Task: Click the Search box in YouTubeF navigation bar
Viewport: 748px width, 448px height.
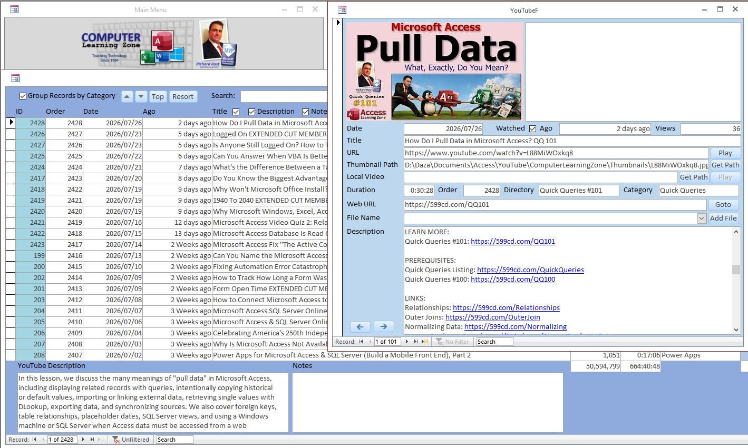Action: (494, 342)
